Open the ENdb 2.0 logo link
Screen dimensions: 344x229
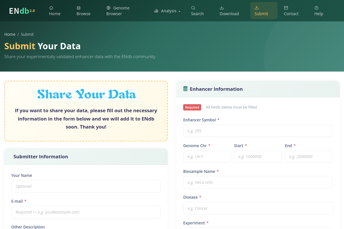point(22,11)
